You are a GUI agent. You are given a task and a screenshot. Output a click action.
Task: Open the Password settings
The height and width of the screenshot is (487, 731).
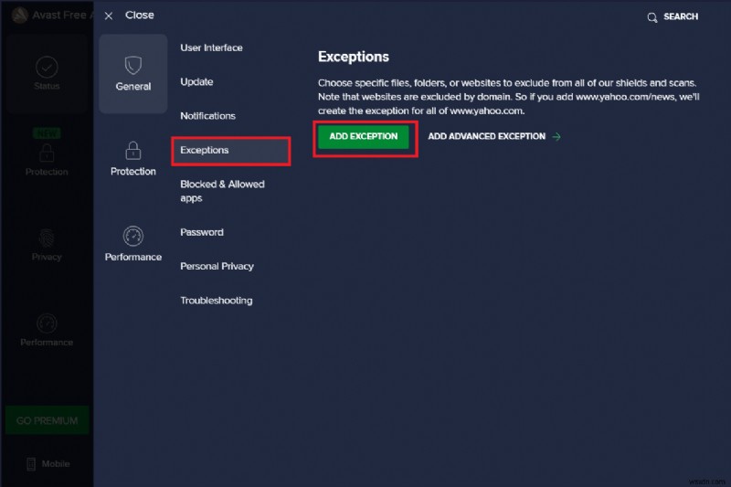pyautogui.click(x=202, y=232)
